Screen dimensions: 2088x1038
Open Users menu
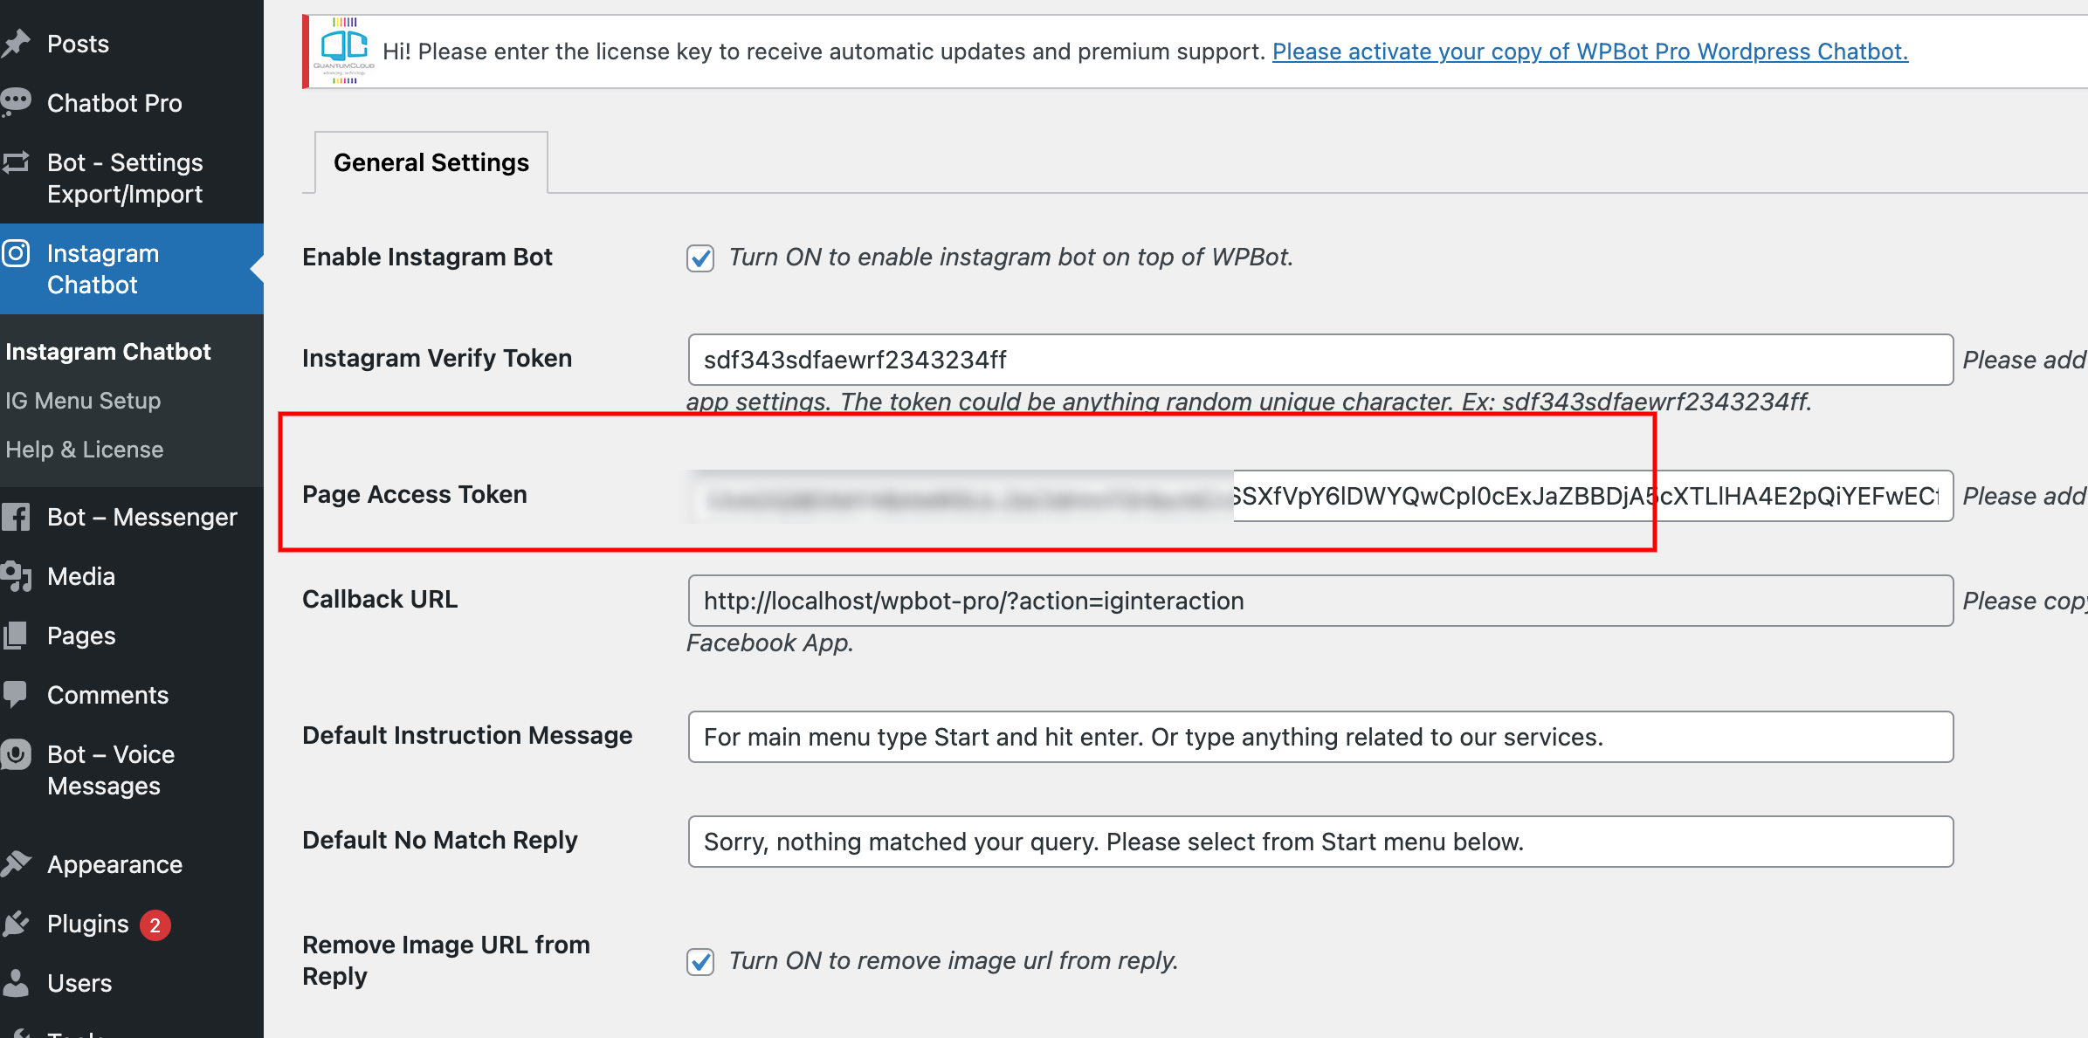coord(79,983)
